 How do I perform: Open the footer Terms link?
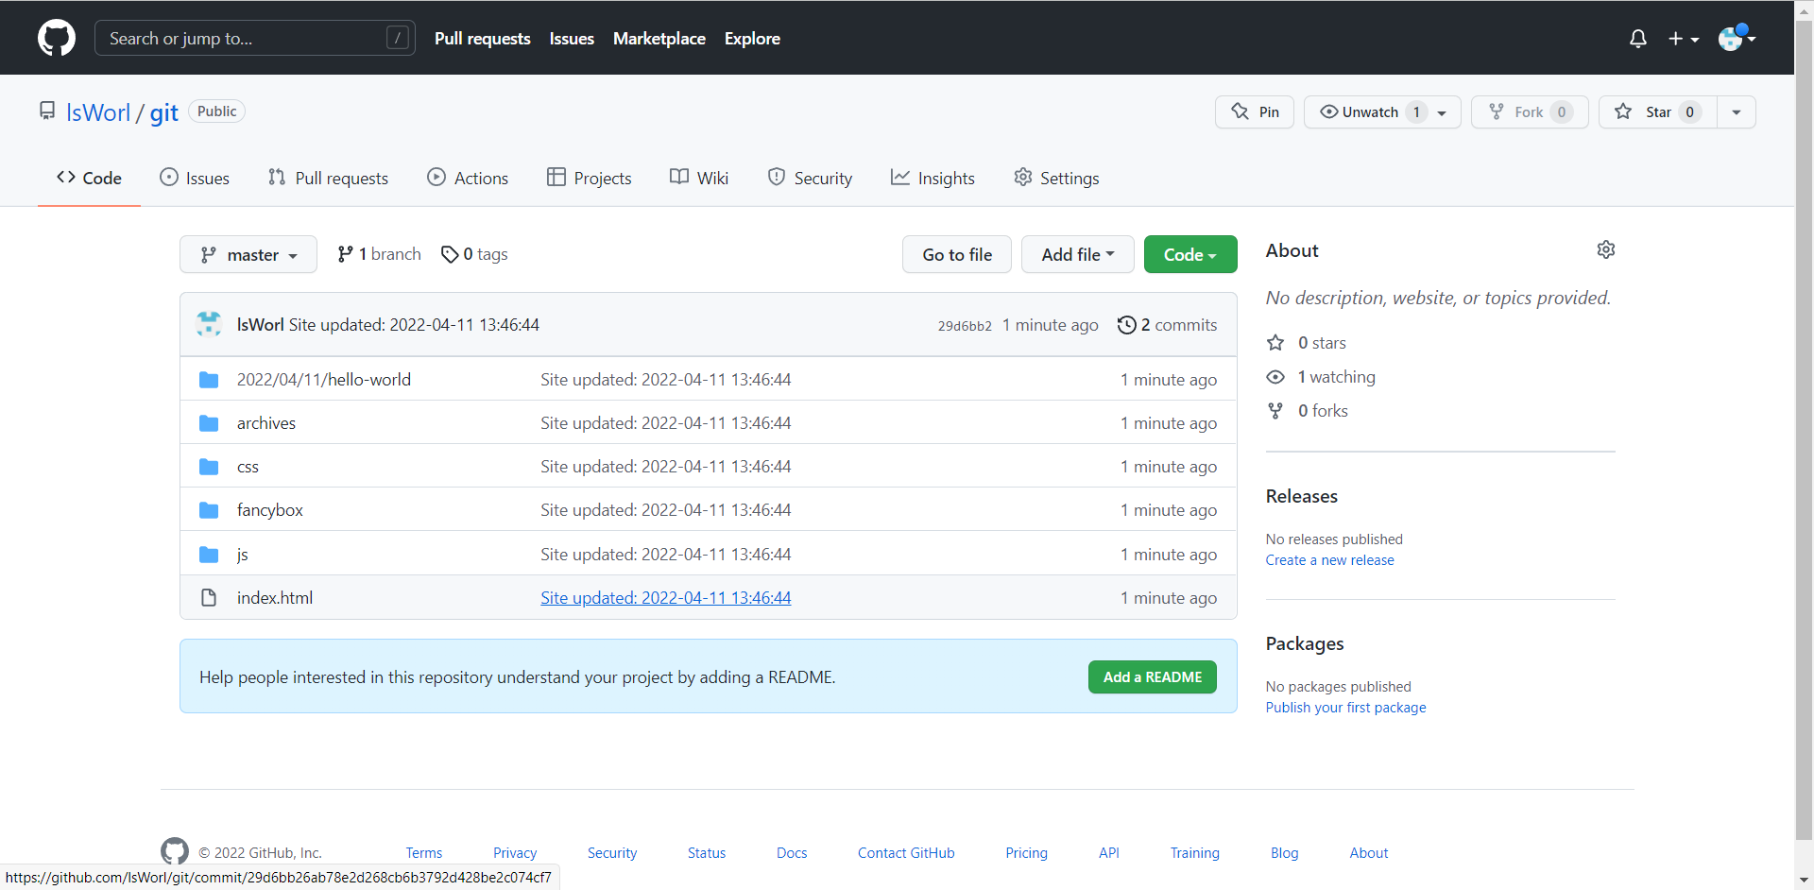tap(424, 853)
